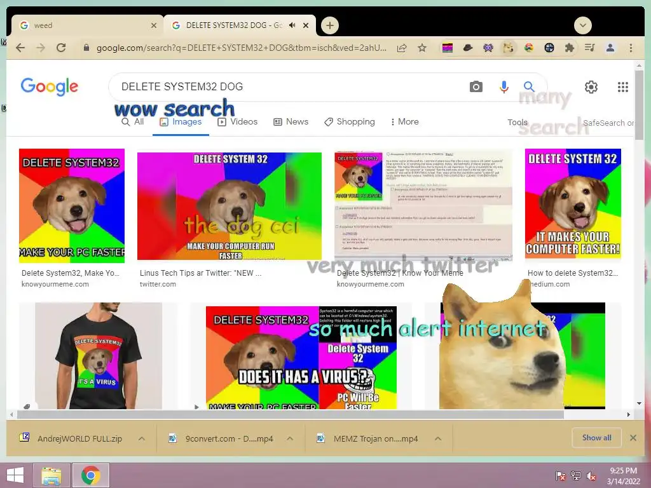Open the Chrome three-dot menu
651x488 pixels.
[631, 48]
